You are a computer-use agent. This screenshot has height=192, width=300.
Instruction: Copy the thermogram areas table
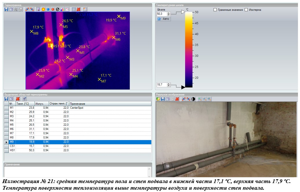[x=11, y=99]
